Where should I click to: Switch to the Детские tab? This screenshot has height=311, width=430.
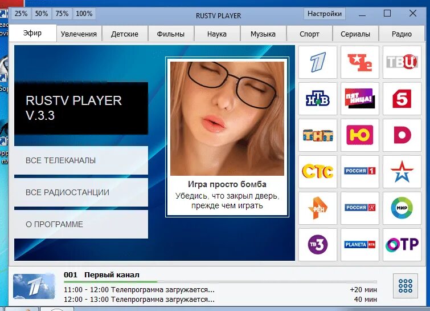pos(125,34)
